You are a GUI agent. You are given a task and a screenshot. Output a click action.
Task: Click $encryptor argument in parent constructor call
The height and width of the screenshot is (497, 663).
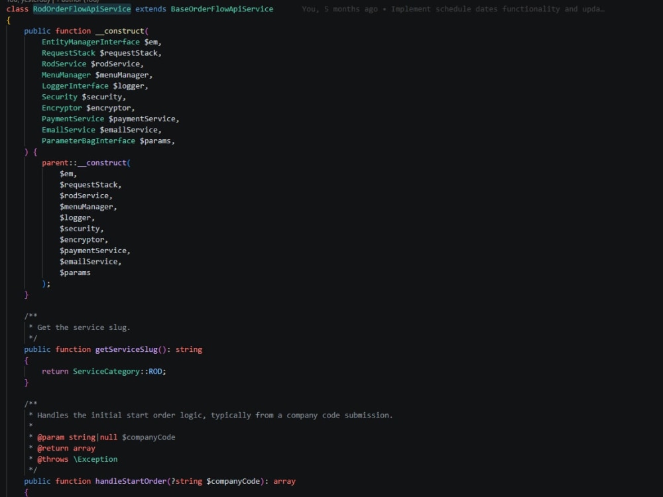[x=84, y=240]
